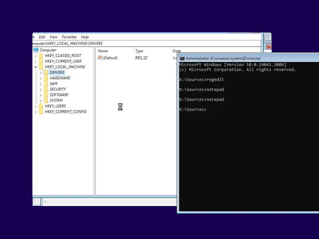
Task: Expand HKEY_CURRENT_USER tree node
Action: point(36,61)
